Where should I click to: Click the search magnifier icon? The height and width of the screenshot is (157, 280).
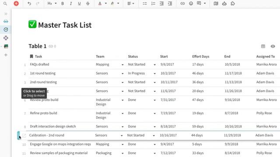pos(5,3)
